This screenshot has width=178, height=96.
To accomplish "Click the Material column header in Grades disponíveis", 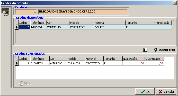I will pos(110,23).
